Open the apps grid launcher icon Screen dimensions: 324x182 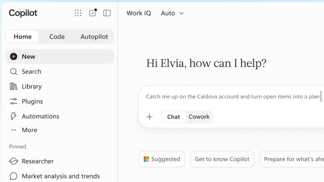pos(78,13)
